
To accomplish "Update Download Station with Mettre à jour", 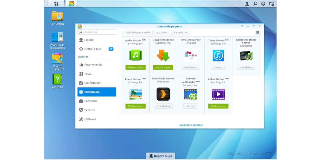I will [x=163, y=67].
